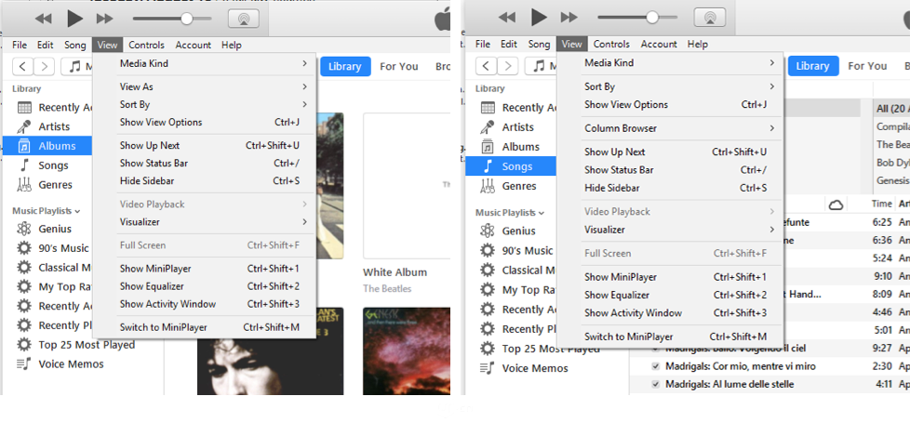This screenshot has height=423, width=910.
Task: Toggle checkbox for Madrigals: Al lume delle stelle
Action: 656,384
